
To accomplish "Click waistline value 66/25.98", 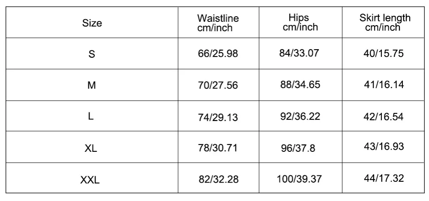I will pyautogui.click(x=218, y=54).
